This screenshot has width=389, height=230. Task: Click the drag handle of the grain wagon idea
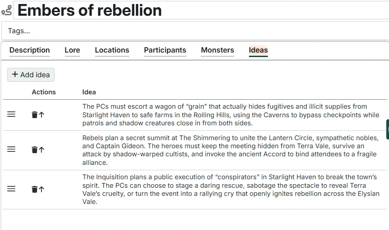[11, 115]
